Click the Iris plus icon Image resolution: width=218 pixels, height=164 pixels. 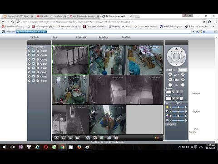(x=170, y=85)
